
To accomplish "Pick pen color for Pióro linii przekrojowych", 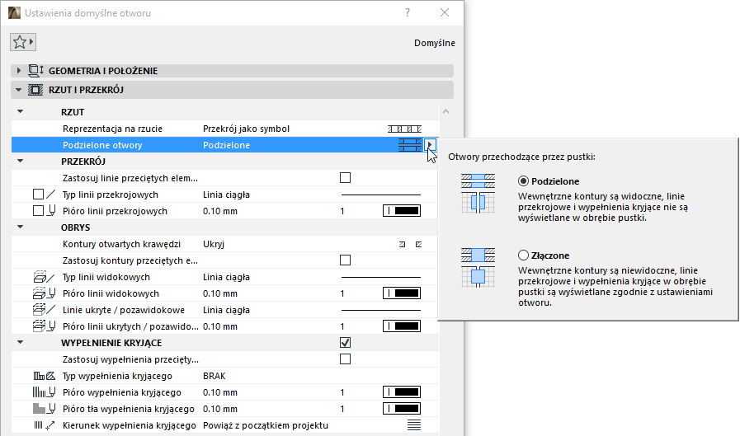I will pyautogui.click(x=402, y=211).
